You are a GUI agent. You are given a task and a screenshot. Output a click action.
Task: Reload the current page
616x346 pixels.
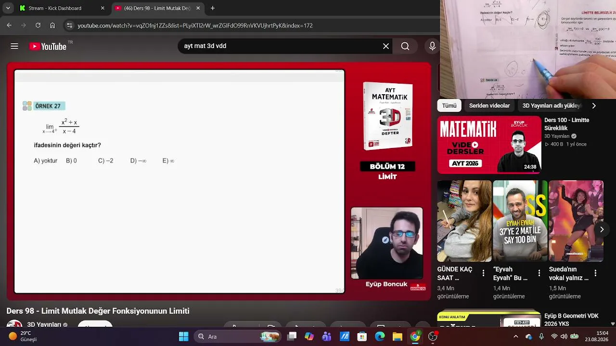point(38,25)
